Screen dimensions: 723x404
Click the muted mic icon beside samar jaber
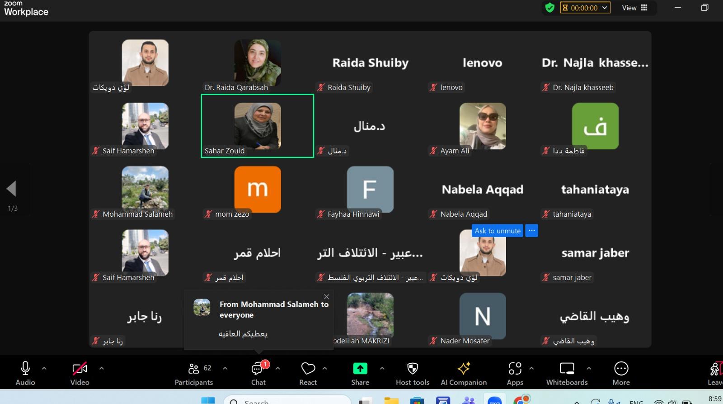(546, 277)
